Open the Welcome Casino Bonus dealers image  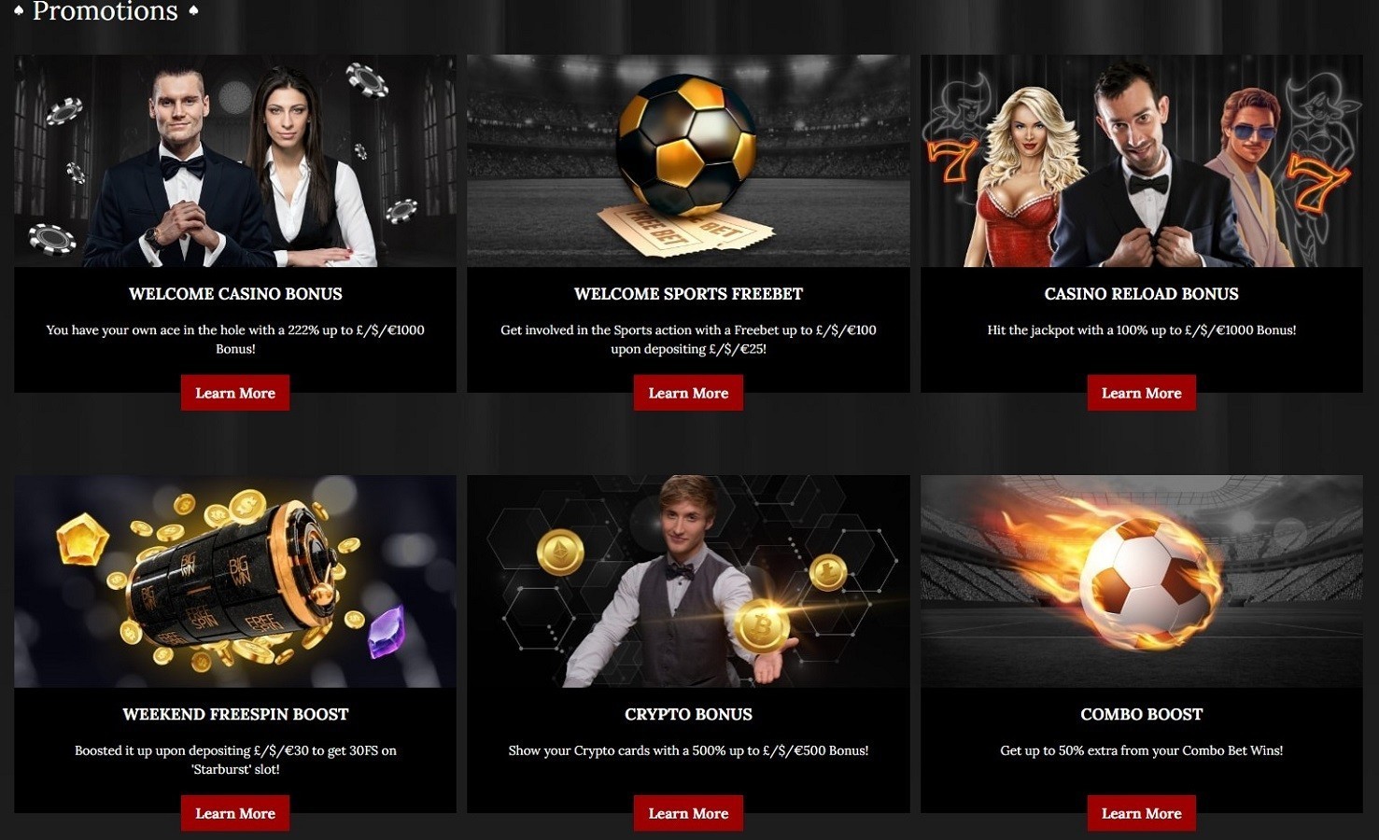pyautogui.click(x=235, y=161)
